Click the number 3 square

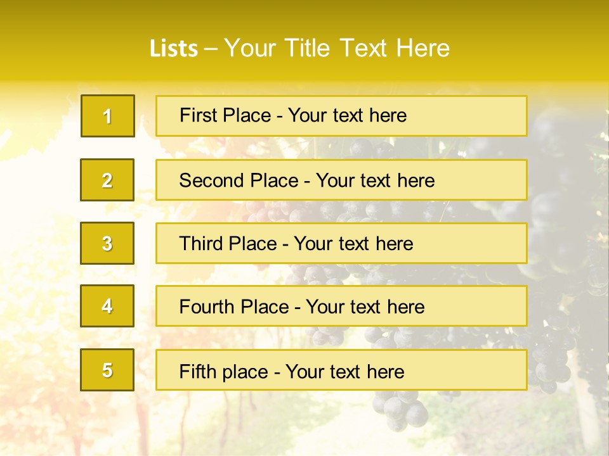point(107,243)
